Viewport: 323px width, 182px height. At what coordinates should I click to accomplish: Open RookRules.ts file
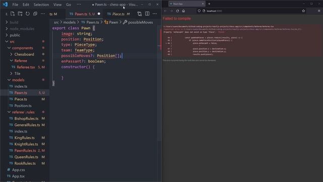(x=25, y=163)
